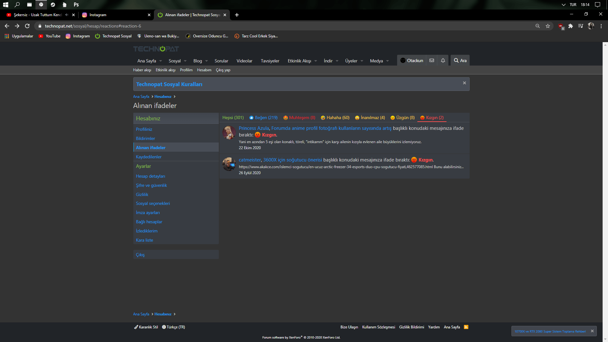Dismiss the Technopat Sosyal Kuralları notice

(x=464, y=83)
